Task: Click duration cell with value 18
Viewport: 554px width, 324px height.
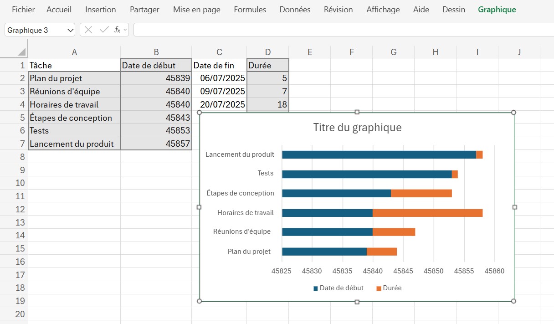Action: [x=268, y=104]
